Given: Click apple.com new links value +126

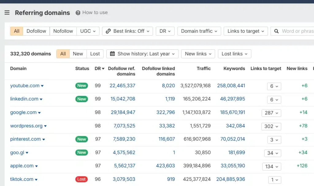Looking at the screenshot, I should (x=302, y=166).
